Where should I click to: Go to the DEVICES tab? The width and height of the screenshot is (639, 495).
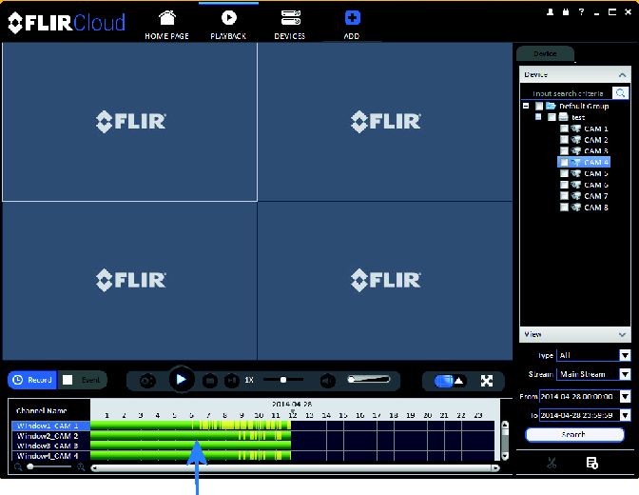pos(290,25)
